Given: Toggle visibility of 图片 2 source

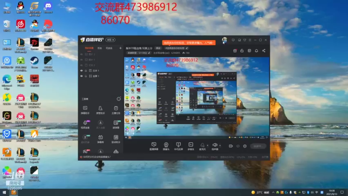Looking at the screenshot, I should coord(81,54).
